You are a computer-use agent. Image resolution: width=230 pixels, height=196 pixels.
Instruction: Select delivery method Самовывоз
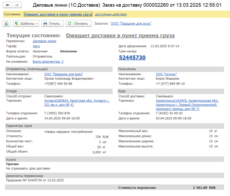(165, 96)
